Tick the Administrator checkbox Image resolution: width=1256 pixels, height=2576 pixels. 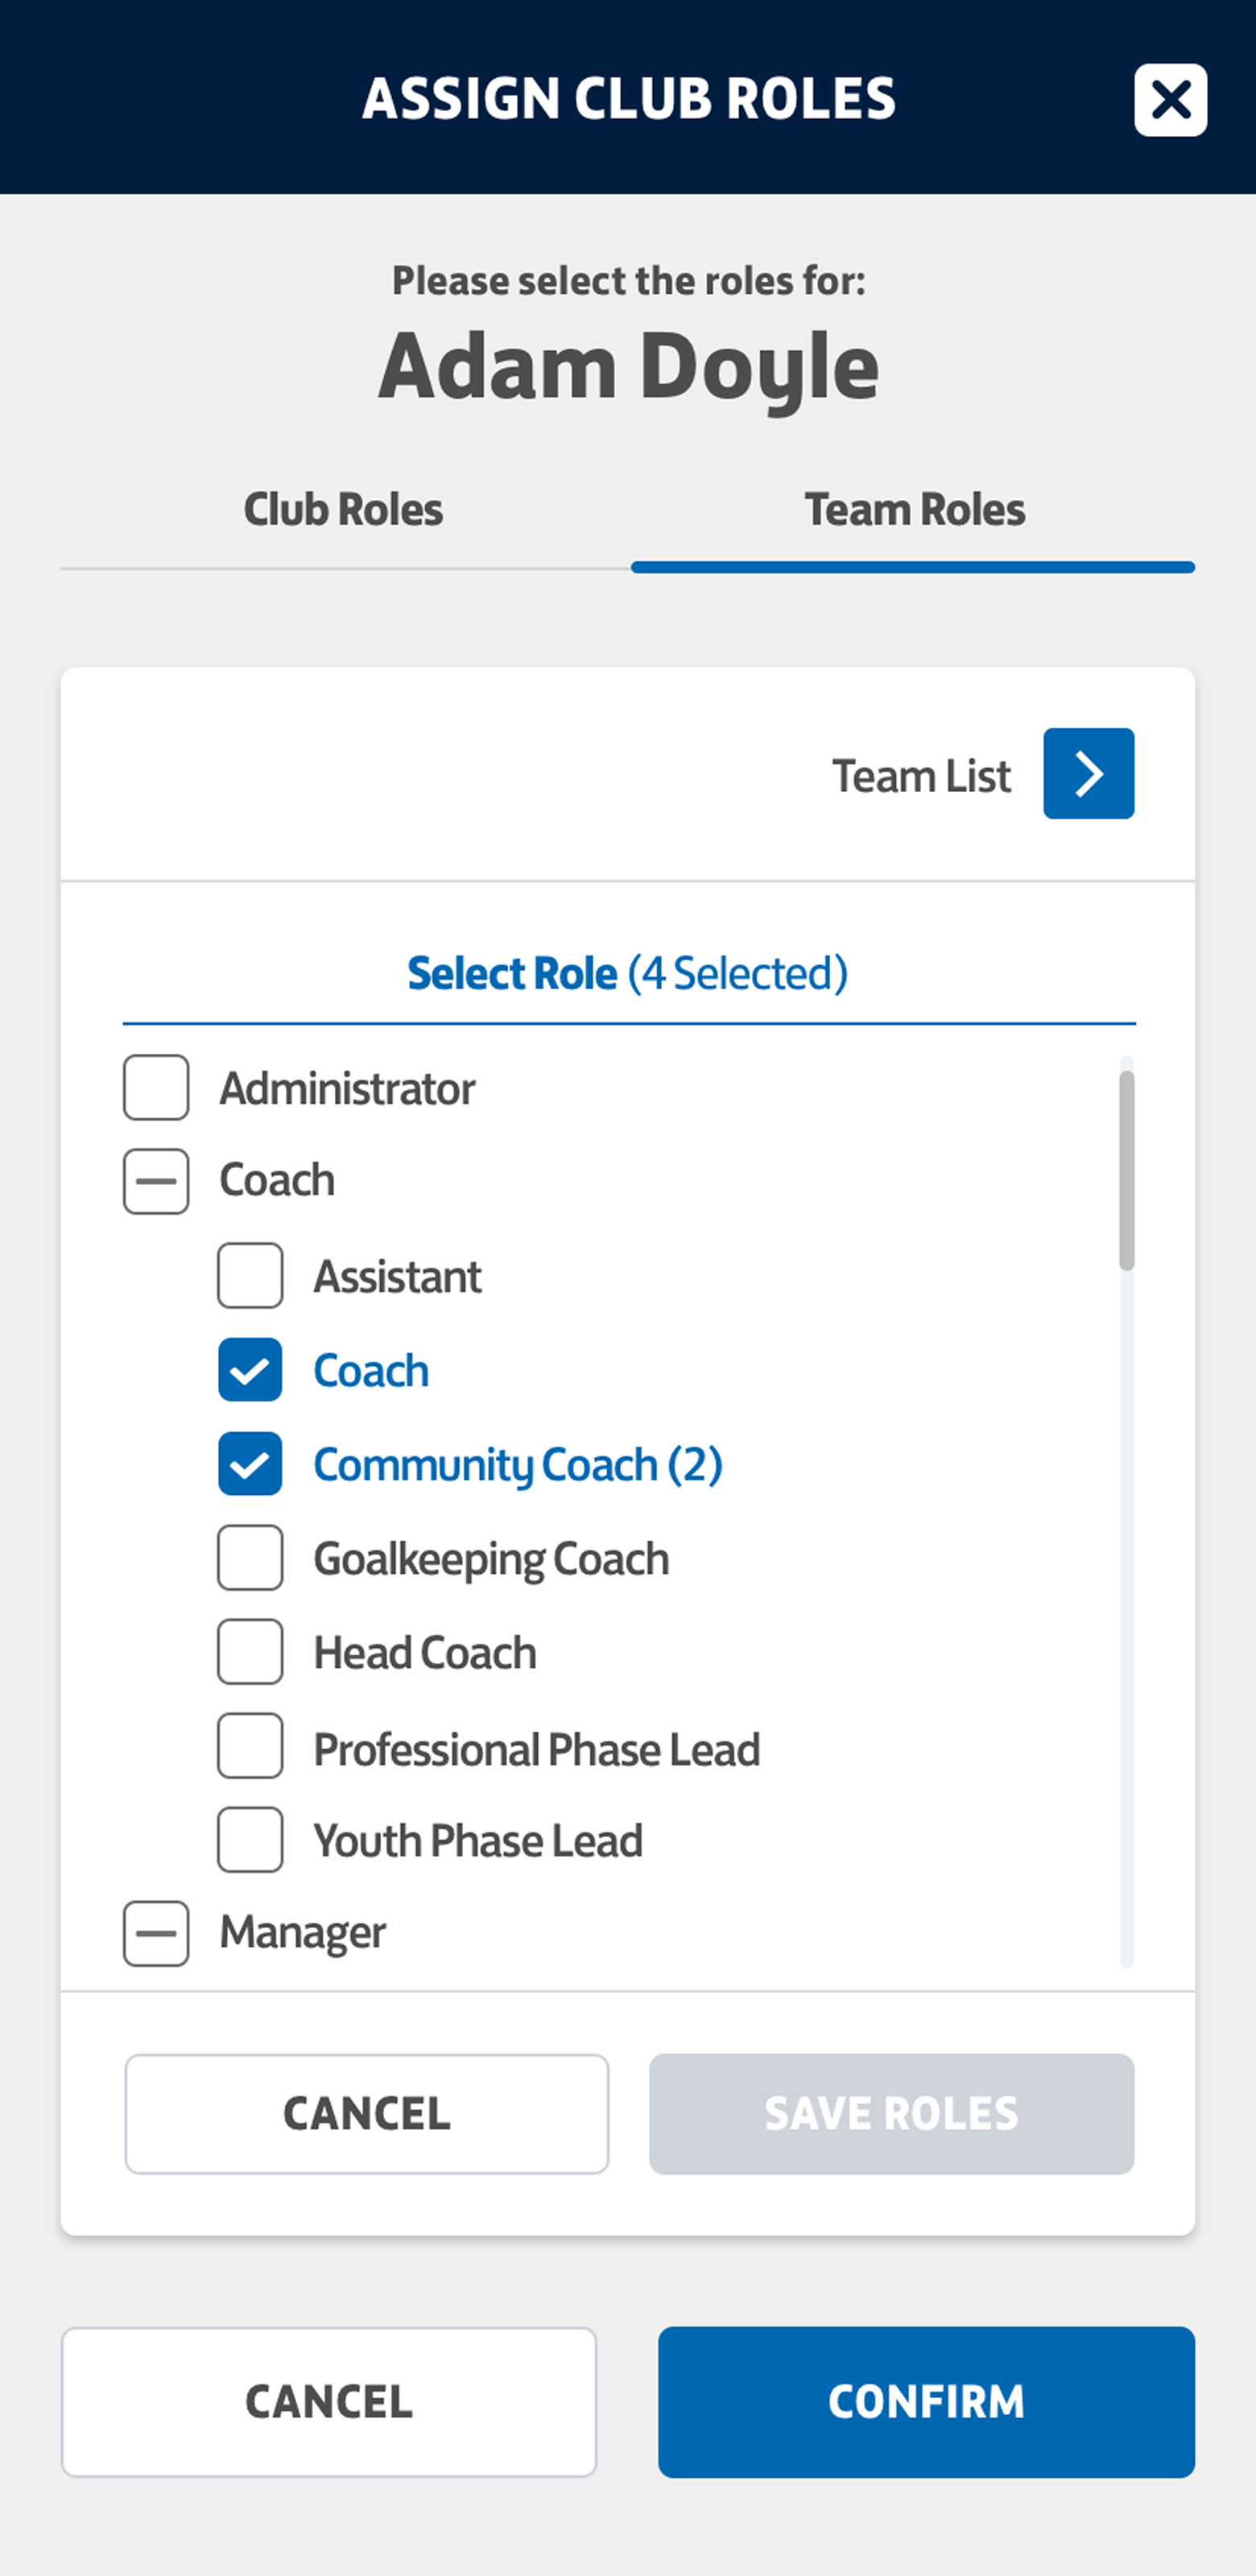156,1087
